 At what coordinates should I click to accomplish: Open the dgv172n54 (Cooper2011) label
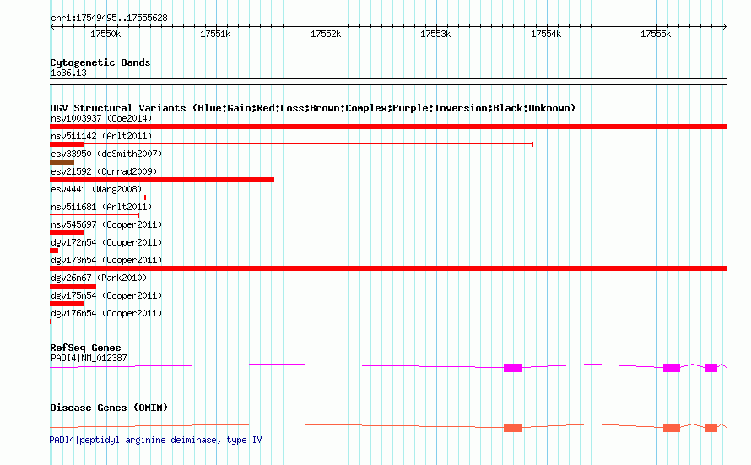coord(106,242)
